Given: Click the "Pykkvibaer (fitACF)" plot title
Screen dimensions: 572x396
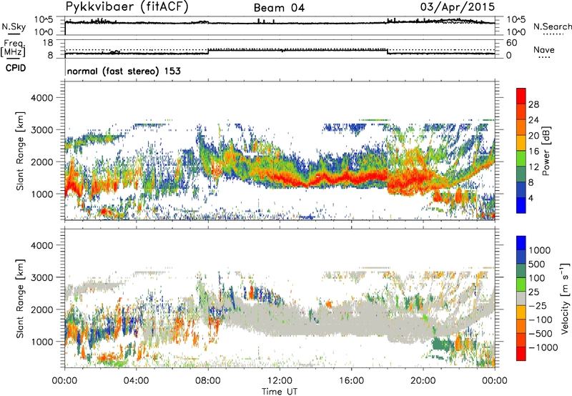Looking at the screenshot, I should tap(127, 7).
